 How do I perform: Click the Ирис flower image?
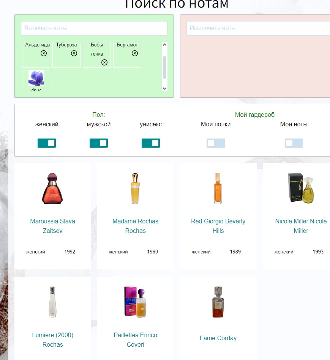[36, 78]
